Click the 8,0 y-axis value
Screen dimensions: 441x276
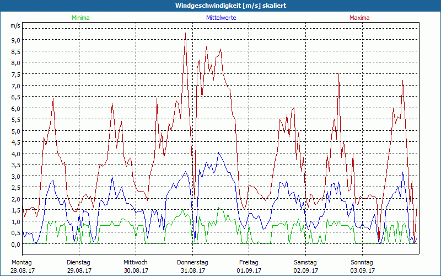(16, 63)
